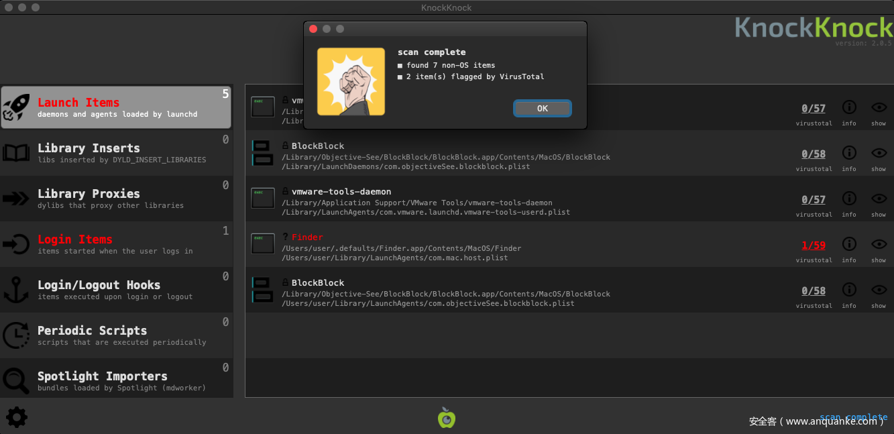Screen dimensions: 894x434
Task: Click exec icon in the top row
Action: pyautogui.click(x=262, y=107)
